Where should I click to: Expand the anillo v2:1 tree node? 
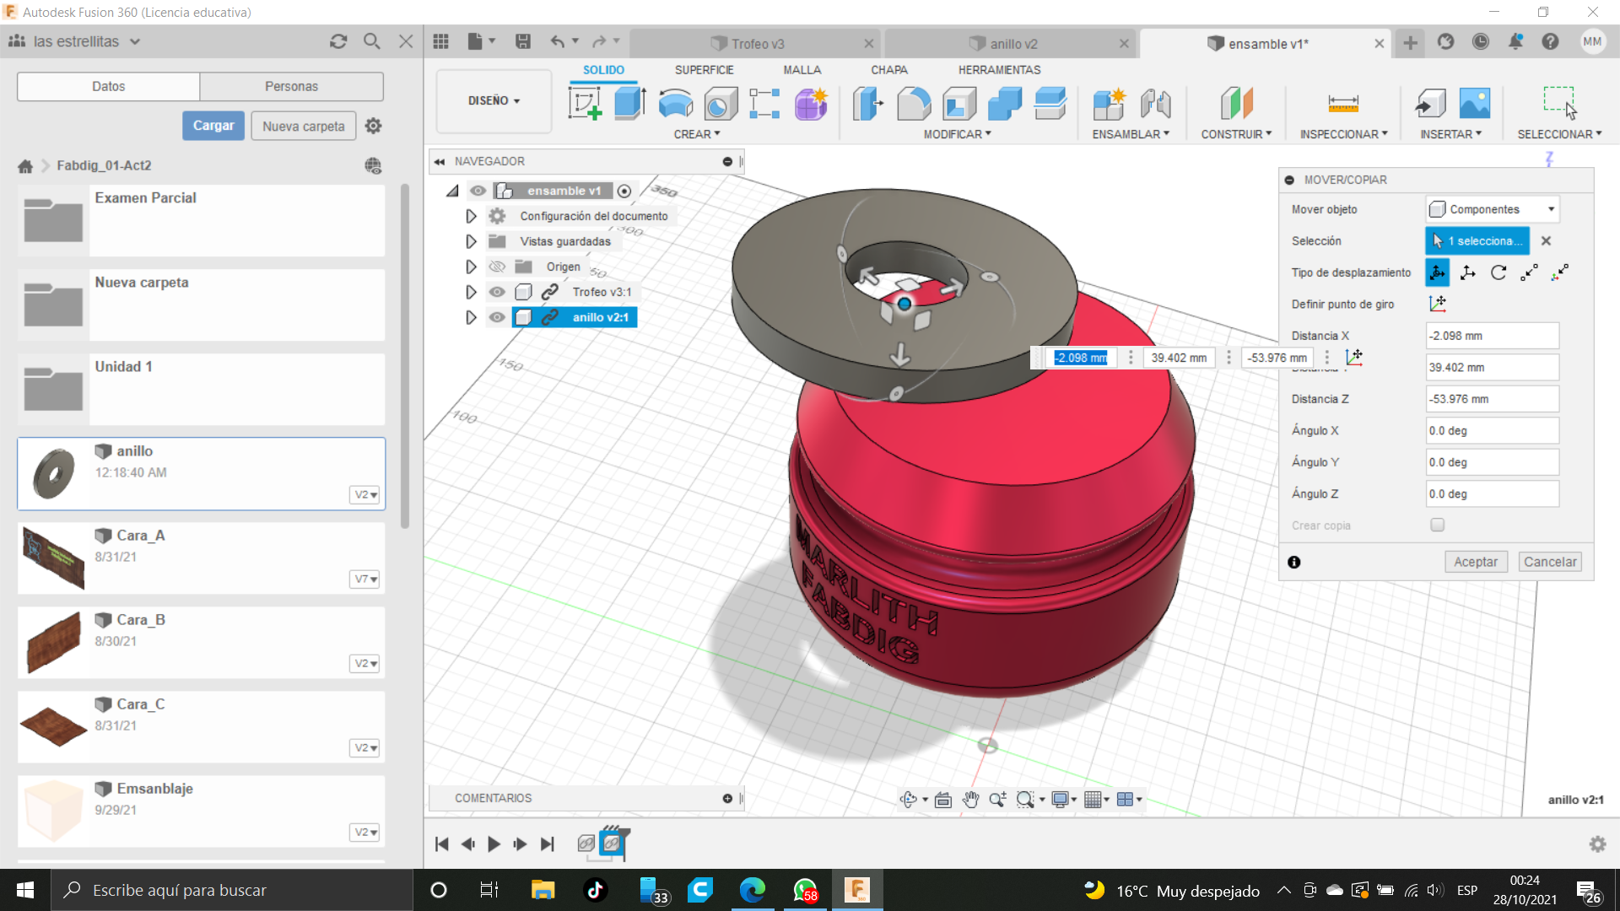(x=471, y=317)
